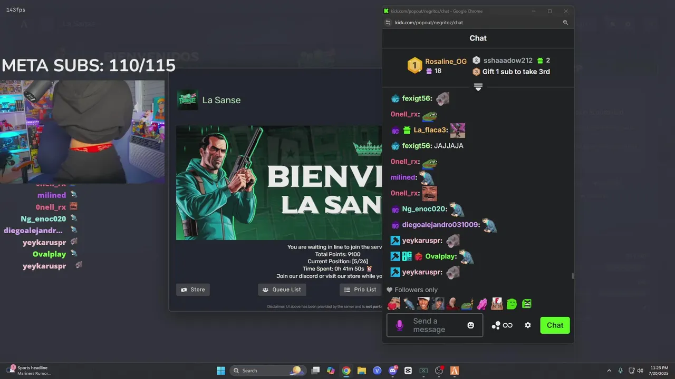The image size is (675, 379).
Task: Open the Queue List button
Action: coord(282,290)
